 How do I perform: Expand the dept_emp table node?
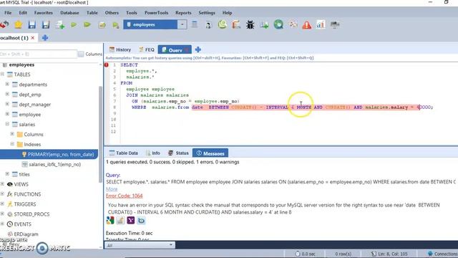pos(7,94)
